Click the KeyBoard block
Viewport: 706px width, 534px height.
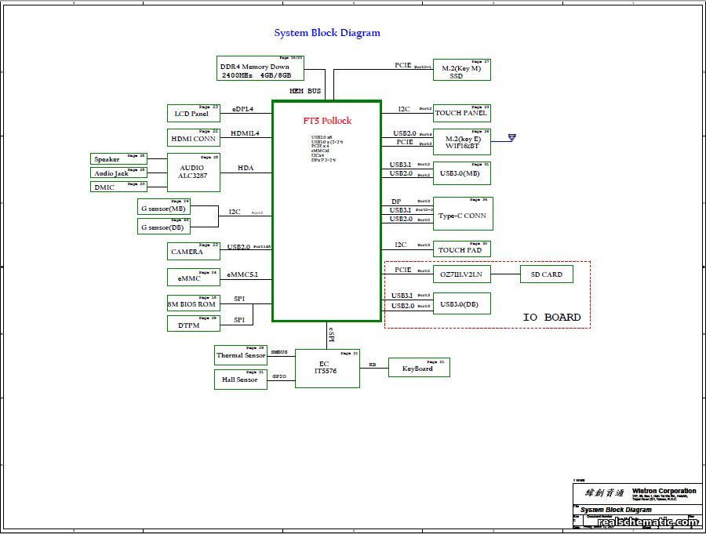418,368
